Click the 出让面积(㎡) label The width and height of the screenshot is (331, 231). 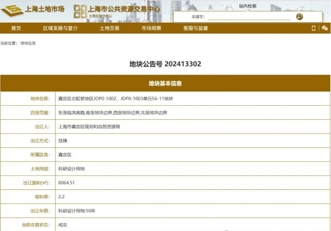click(36, 183)
